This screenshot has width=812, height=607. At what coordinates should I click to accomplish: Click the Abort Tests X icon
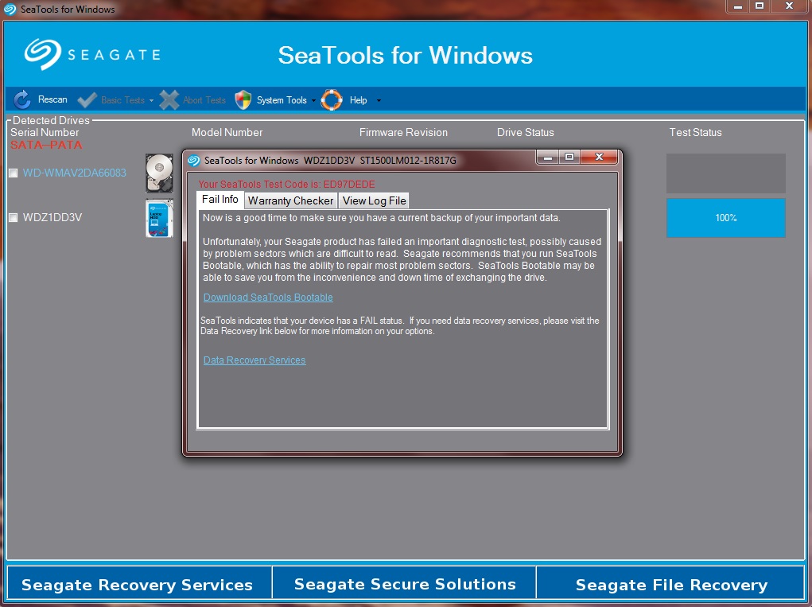[x=169, y=100]
